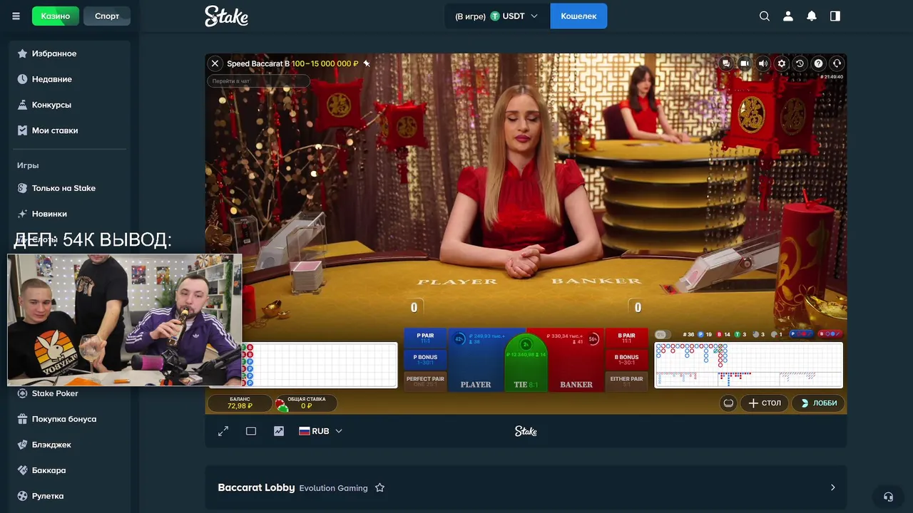Viewport: 913px width, 513px height.
Task: Open the support headset bubble at bottom right
Action: point(888,497)
